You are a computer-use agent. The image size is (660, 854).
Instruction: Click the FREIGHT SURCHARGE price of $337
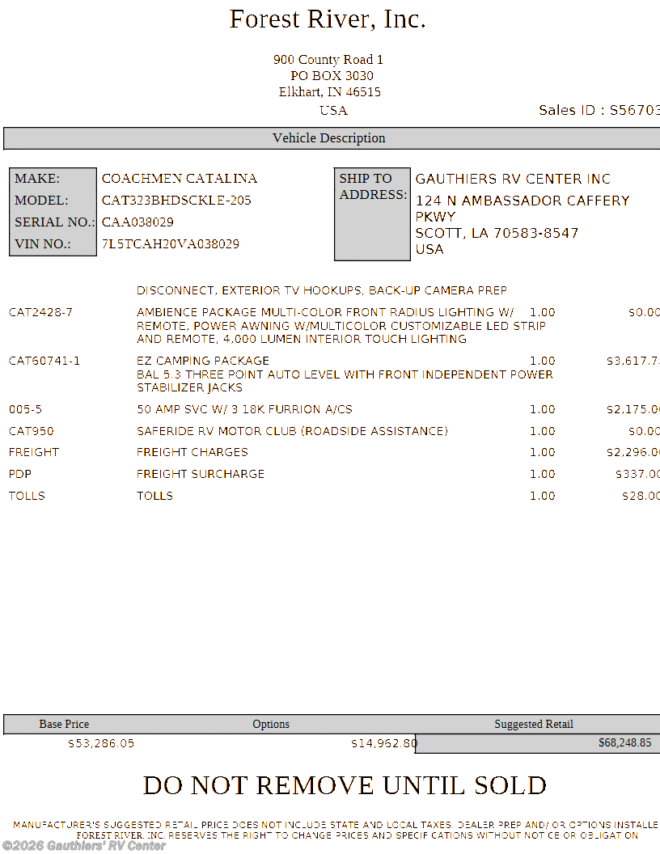point(637,474)
